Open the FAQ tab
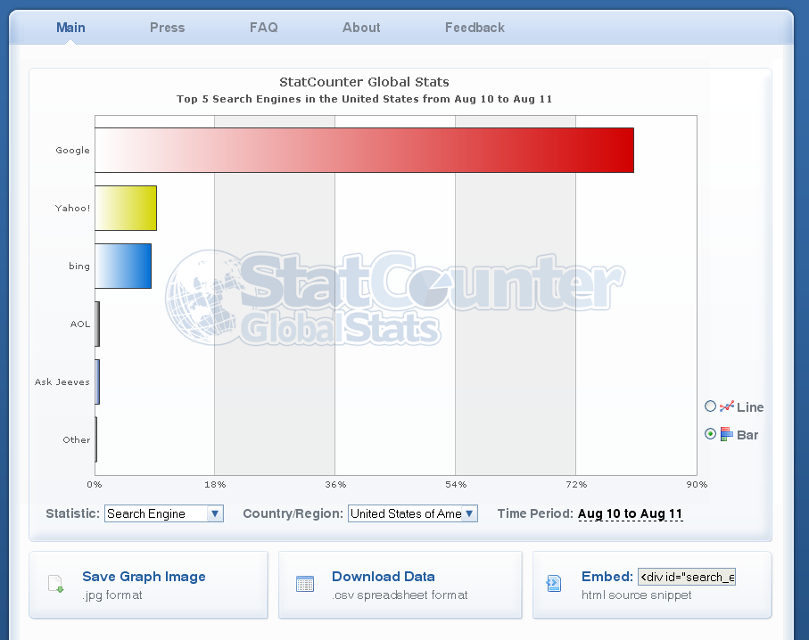The height and width of the screenshot is (640, 809). point(264,28)
